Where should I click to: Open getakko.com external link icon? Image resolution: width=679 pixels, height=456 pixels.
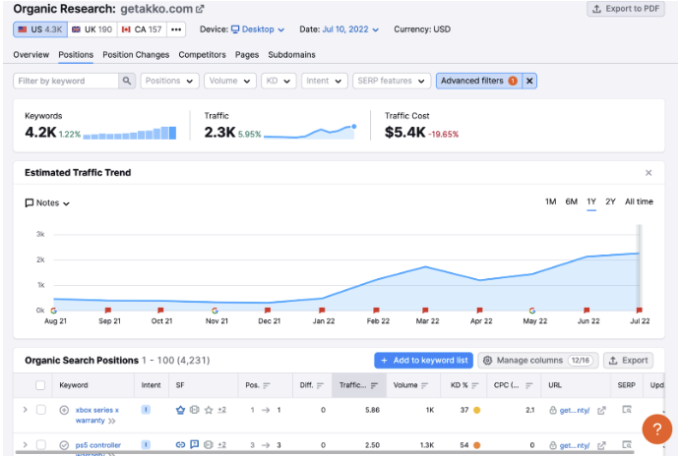(x=202, y=9)
